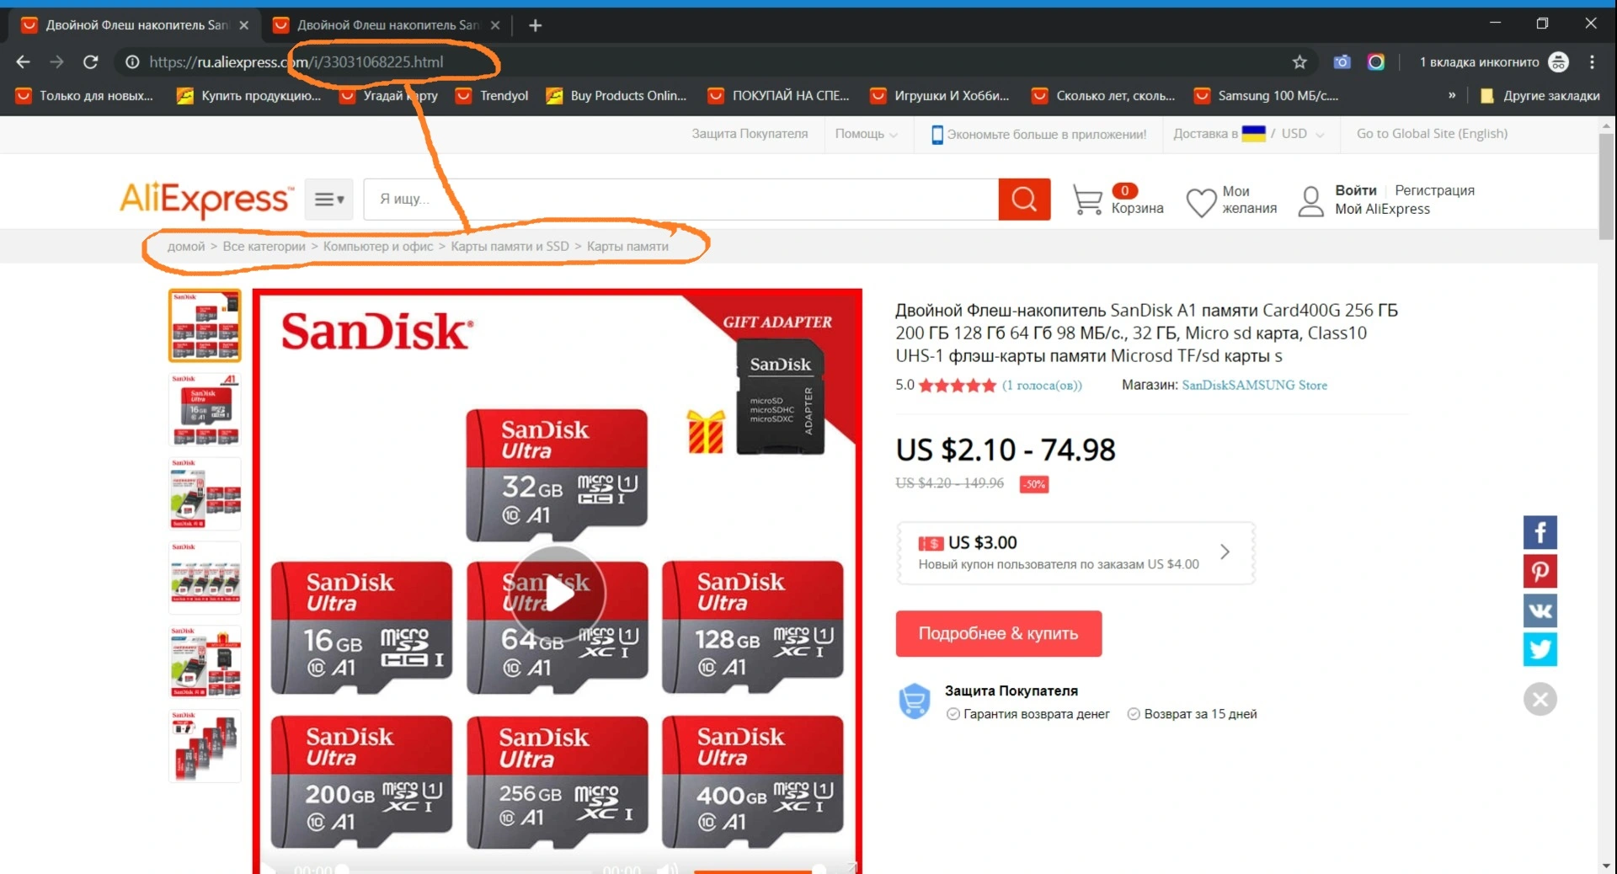Open the delivery country and USD currency dropdown
1617x874 pixels.
point(1249,134)
